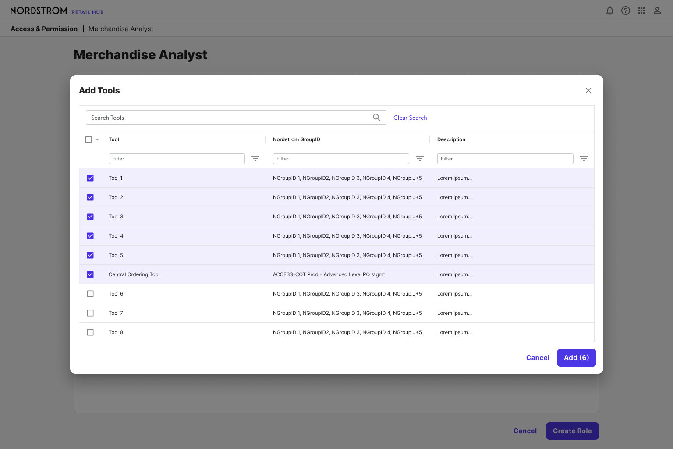Open the notifications bell icon
This screenshot has width=673, height=449.
[609, 11]
